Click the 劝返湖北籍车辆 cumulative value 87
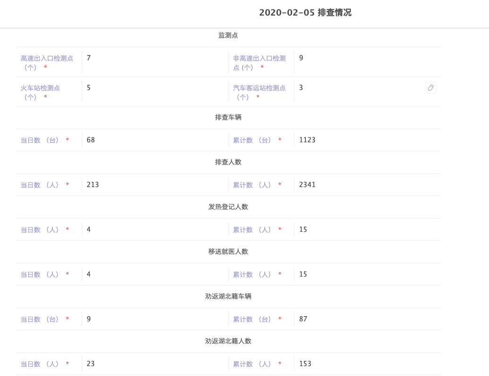 303,319
